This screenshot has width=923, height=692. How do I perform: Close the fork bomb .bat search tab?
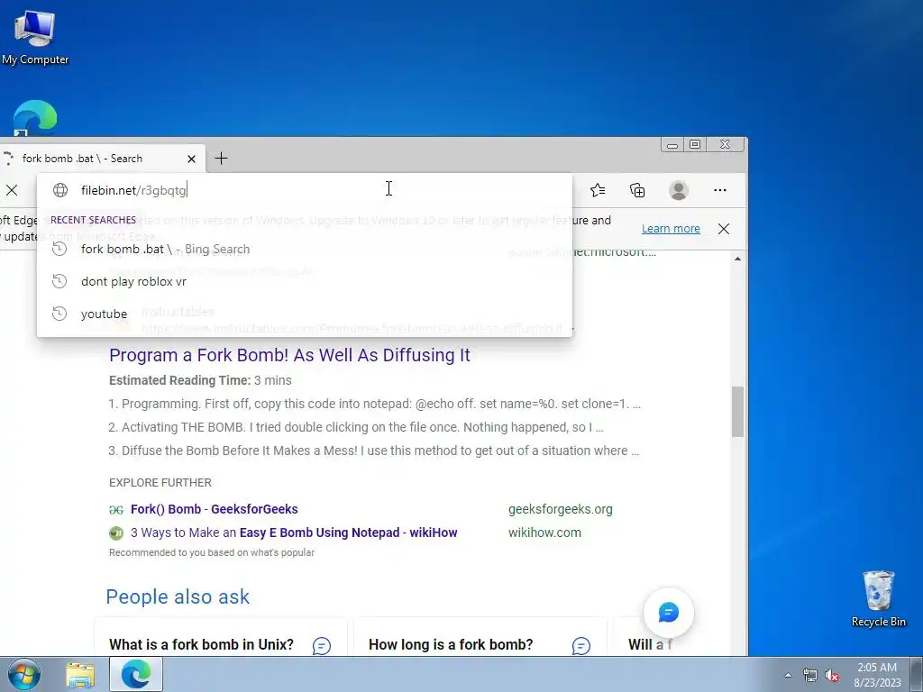[191, 159]
